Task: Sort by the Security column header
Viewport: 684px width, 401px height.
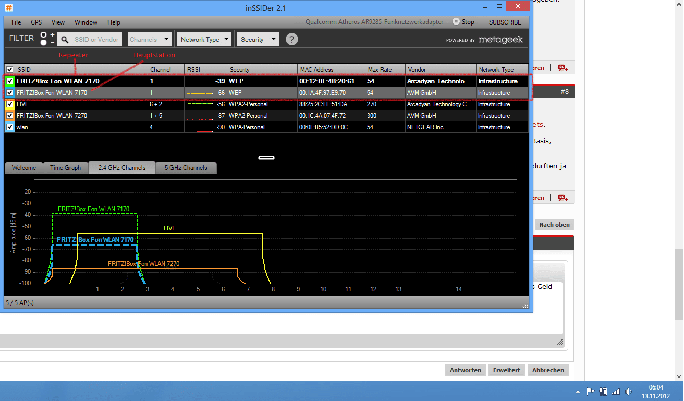Action: pos(262,69)
